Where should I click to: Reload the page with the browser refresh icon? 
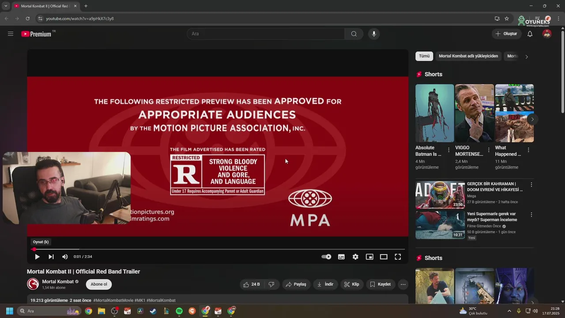point(27,19)
